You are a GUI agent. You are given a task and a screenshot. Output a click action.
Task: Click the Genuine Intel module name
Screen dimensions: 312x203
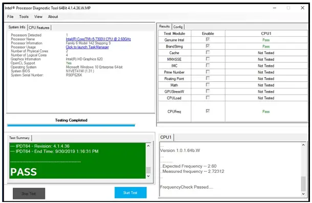point(174,40)
